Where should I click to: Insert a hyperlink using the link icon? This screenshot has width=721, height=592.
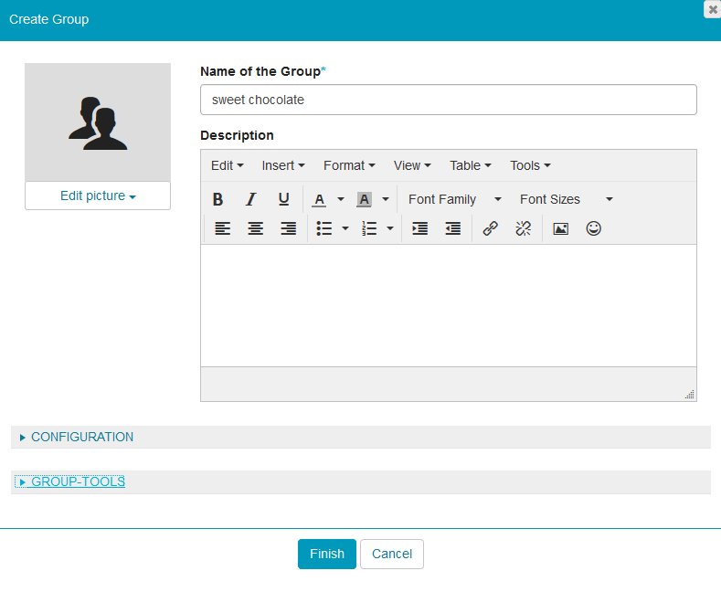click(490, 229)
